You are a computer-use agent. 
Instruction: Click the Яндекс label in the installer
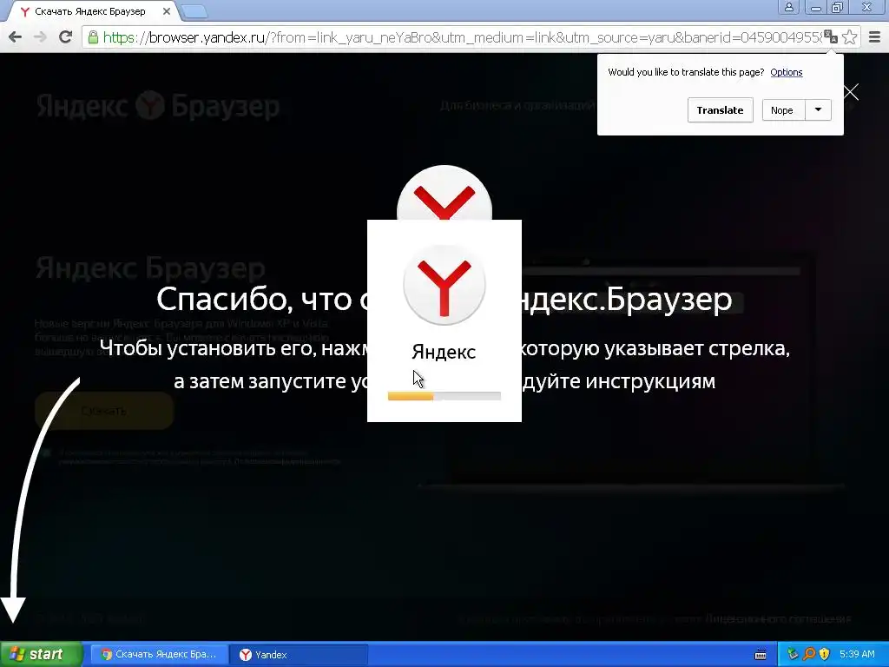444,353
